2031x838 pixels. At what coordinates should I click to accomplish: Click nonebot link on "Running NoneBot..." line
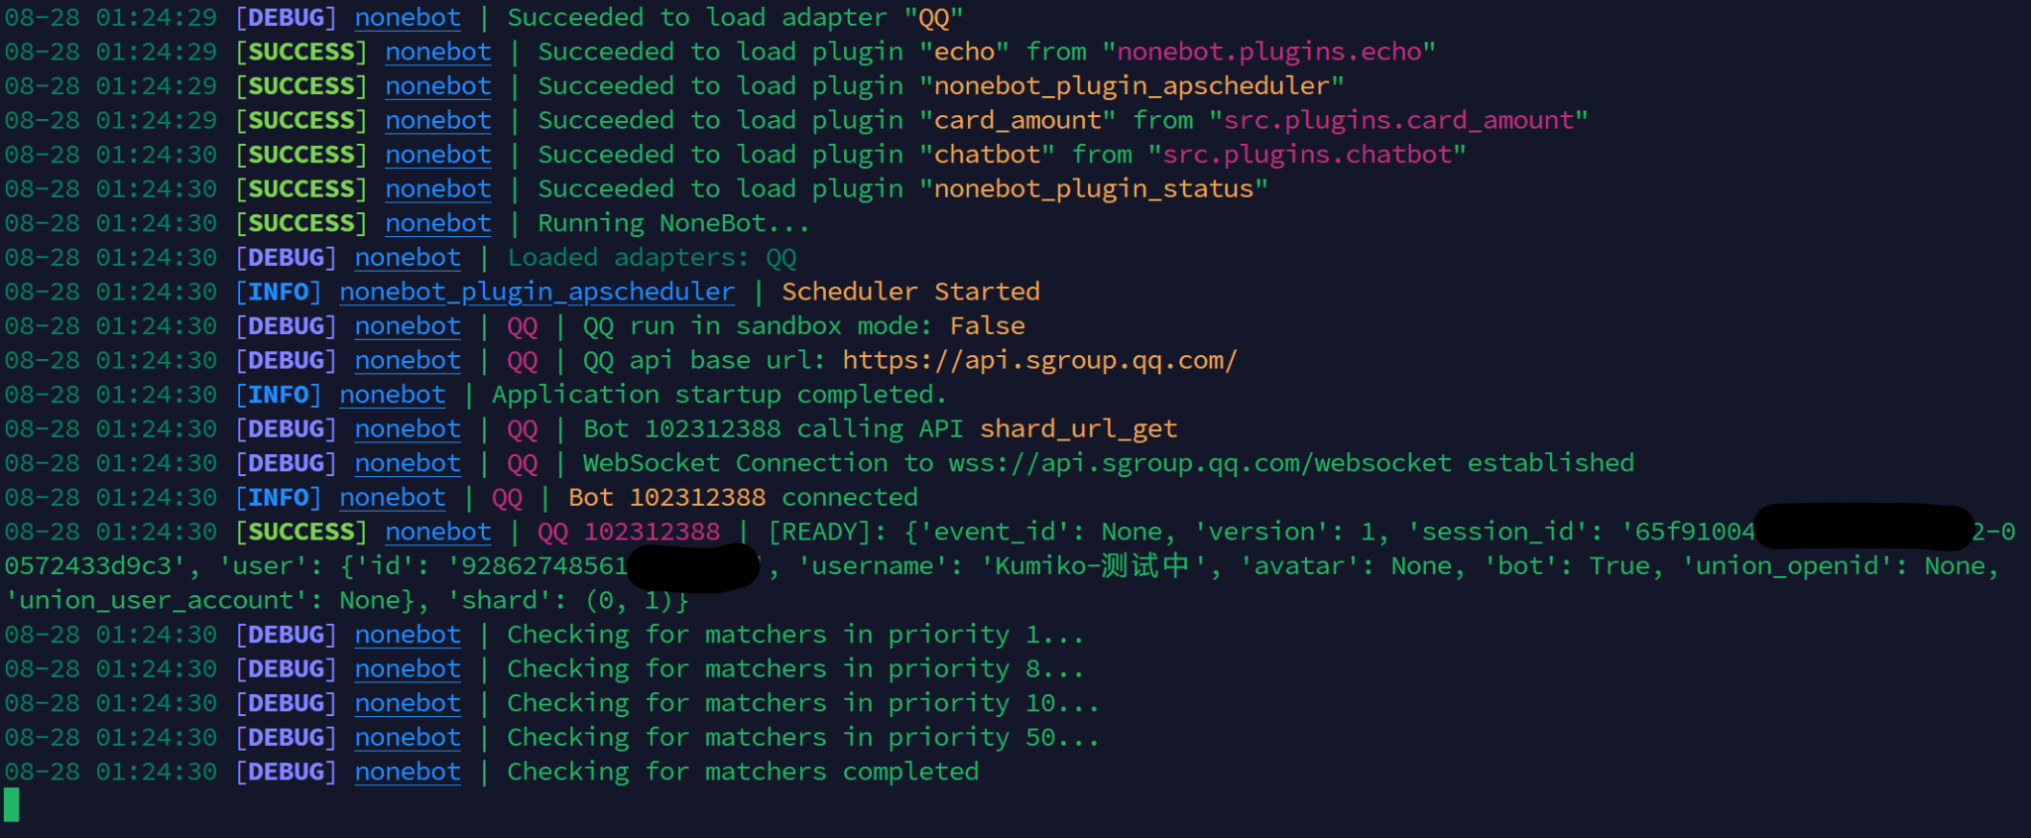point(437,224)
